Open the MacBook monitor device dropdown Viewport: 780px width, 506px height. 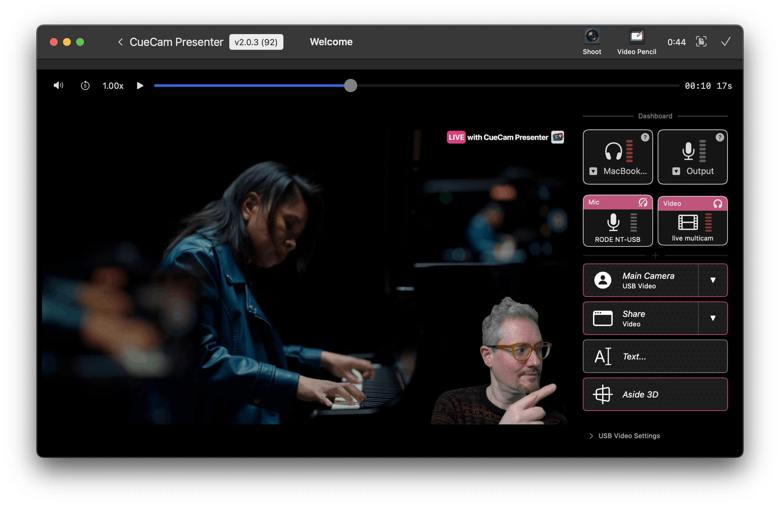[x=593, y=171]
